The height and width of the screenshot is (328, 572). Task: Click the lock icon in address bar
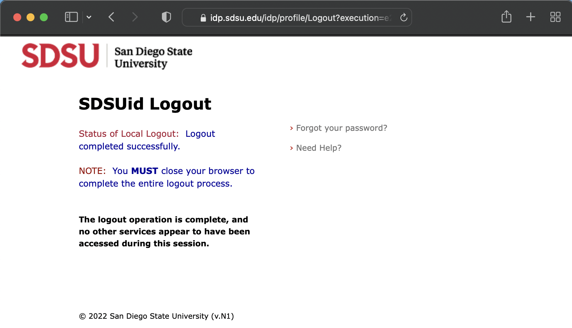(203, 18)
